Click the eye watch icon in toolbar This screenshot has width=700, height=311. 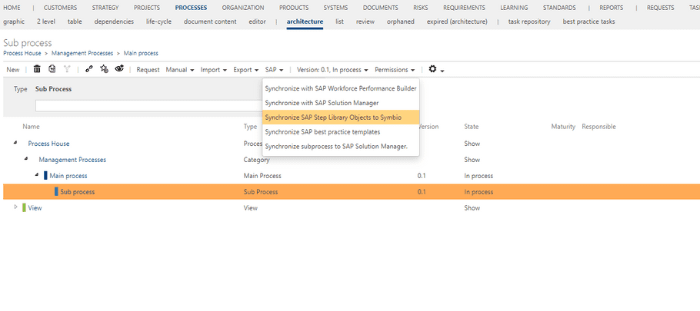point(119,68)
